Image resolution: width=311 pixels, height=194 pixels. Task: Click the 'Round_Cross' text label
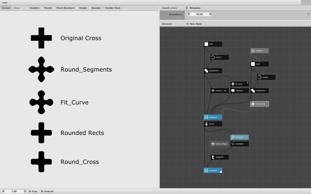point(80,162)
